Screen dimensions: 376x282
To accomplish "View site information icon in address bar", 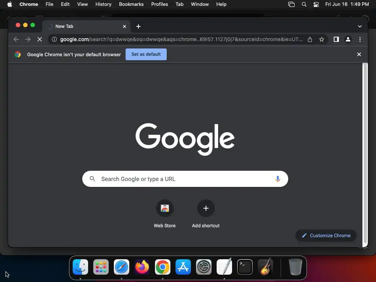I will pos(54,39).
